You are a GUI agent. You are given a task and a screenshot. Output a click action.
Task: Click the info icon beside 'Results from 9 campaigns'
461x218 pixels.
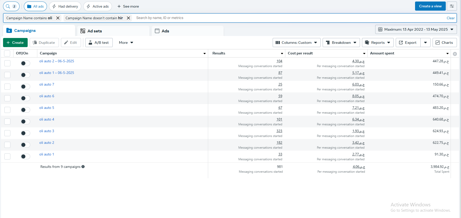pyautogui.click(x=83, y=167)
